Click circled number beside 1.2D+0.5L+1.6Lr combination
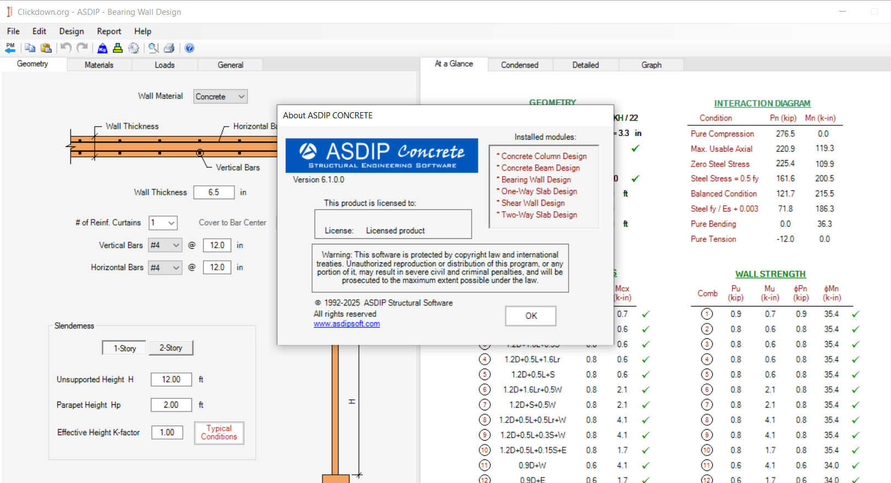 pos(484,359)
